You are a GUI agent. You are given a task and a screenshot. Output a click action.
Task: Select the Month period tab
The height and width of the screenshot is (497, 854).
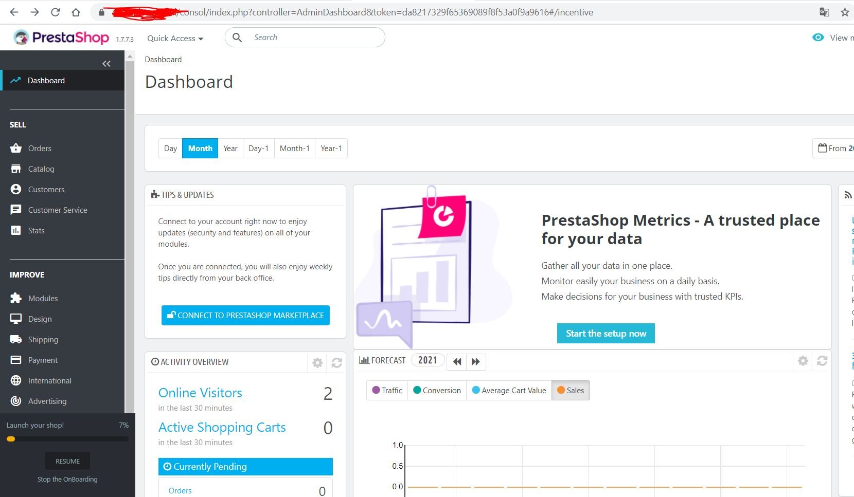tap(200, 148)
